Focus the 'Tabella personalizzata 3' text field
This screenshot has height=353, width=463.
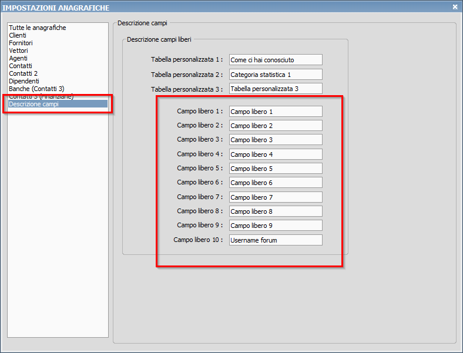click(x=276, y=89)
